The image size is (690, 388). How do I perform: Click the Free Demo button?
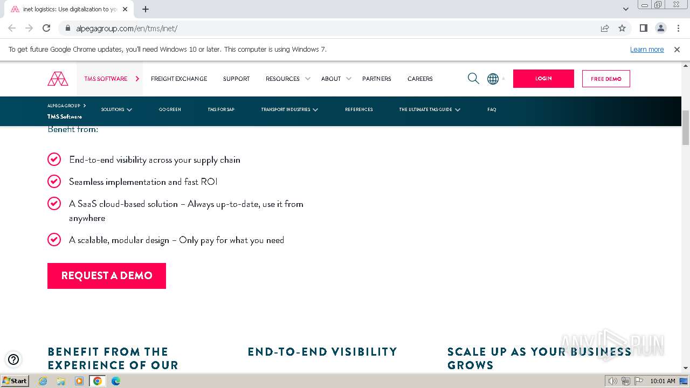click(606, 79)
